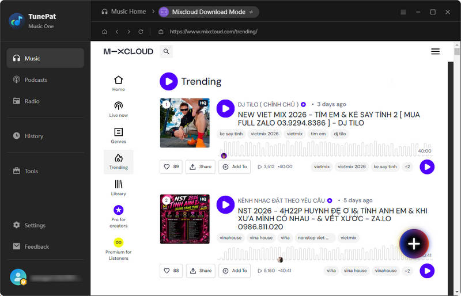Screen dimensions: 461x296
Task: Share the DJ TiLO mix
Action: point(201,166)
